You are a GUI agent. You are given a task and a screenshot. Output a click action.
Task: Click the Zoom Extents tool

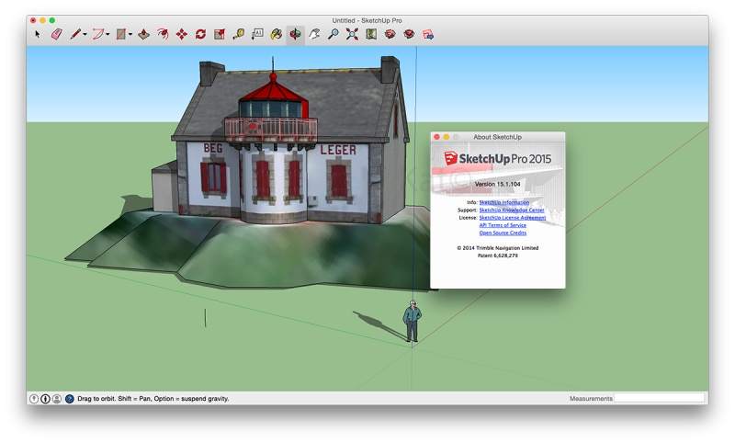(352, 34)
